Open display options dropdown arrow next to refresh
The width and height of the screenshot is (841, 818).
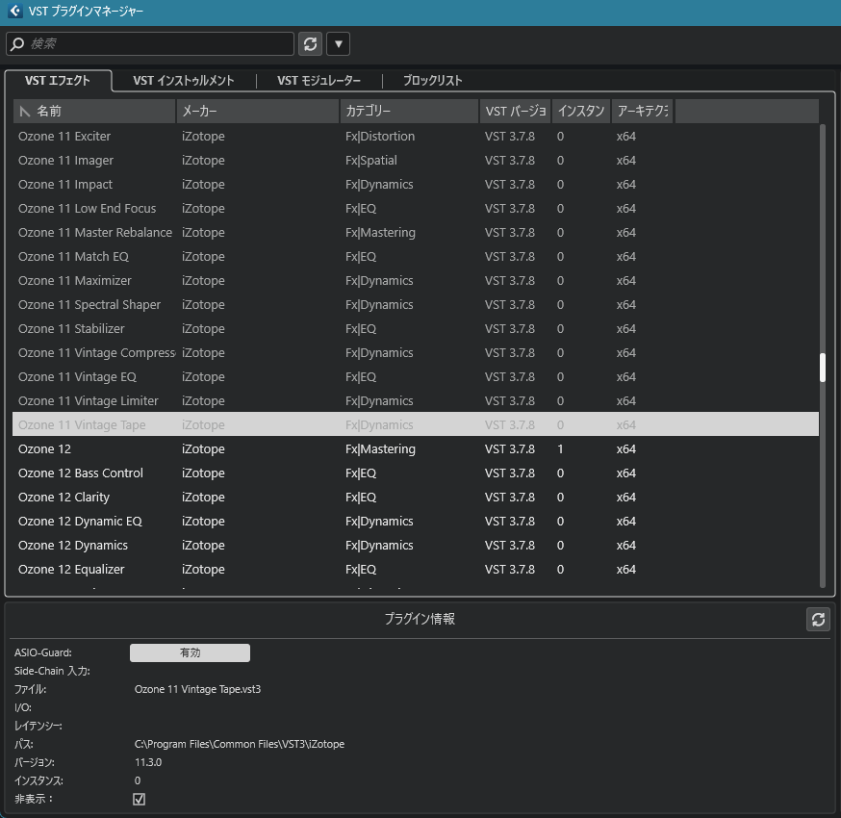338,43
